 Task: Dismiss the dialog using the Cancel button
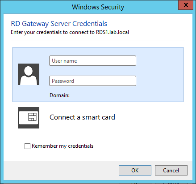[171, 170]
